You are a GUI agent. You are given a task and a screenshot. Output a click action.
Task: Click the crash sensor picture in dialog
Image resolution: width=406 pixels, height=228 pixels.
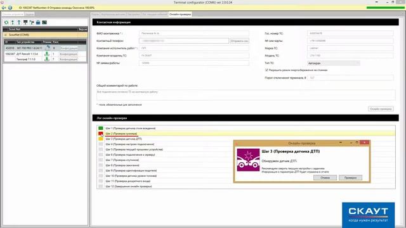point(248,160)
